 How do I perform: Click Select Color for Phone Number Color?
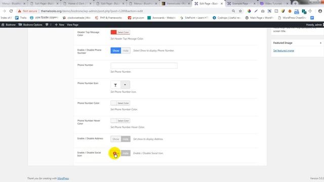(x=123, y=103)
